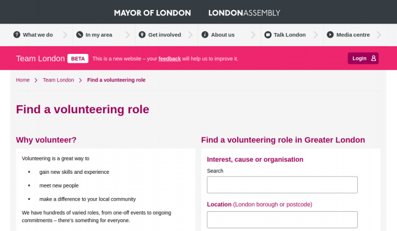Go to Team London breadcrumb link

point(58,80)
